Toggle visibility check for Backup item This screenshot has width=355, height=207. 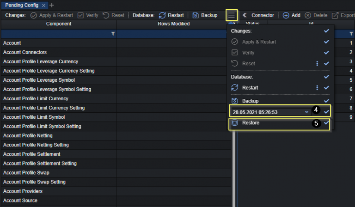point(326,101)
